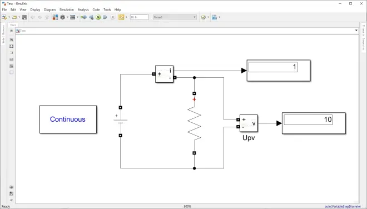Toggle the Hide/Show Explorer Bar icon
Screen dimensions: 367x209
(x=12, y=31)
